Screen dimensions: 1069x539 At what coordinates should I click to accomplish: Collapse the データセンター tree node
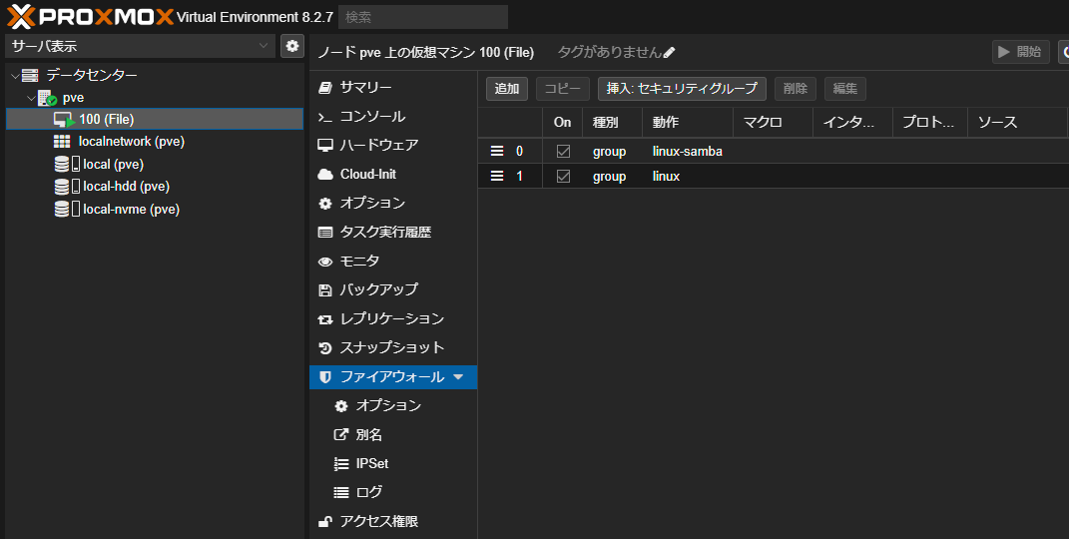(15, 75)
